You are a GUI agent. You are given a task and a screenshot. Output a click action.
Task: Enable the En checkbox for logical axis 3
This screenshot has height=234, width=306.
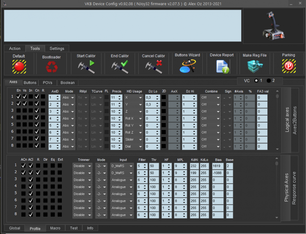point(19,111)
